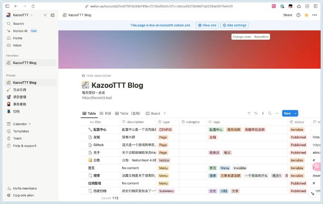Viewport: 323px width, 204px height.
Task: Open the status column header menu
Action: (x=299, y=122)
